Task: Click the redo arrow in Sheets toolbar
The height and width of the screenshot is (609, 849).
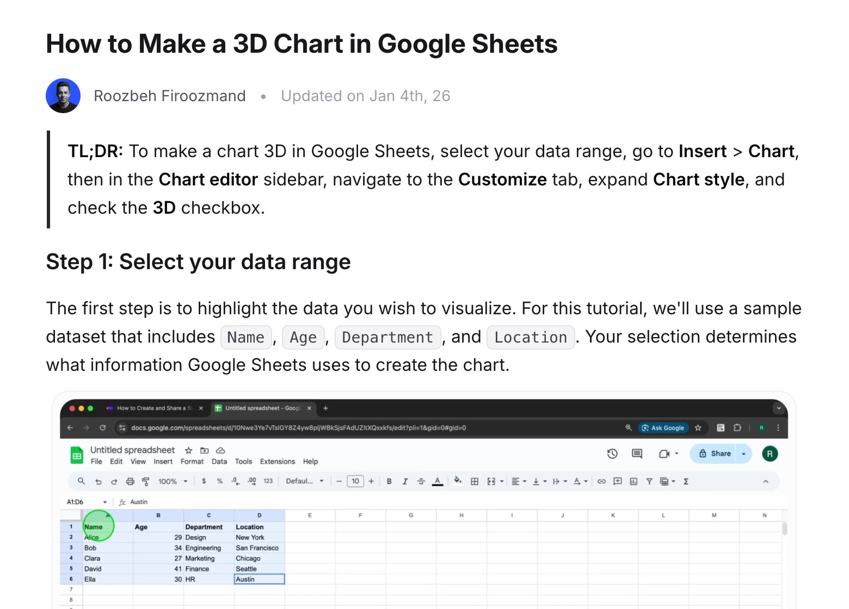Action: pyautogui.click(x=114, y=481)
